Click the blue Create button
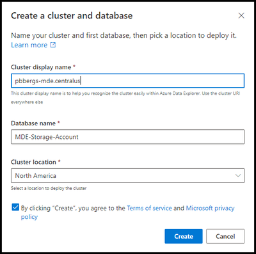Viewport: 256px width, 254px height. pos(184,236)
